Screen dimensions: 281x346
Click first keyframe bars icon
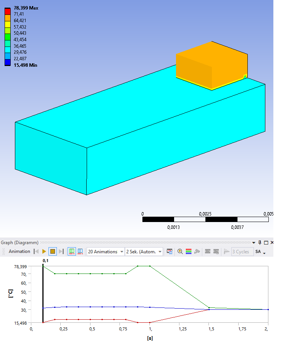pos(208,251)
